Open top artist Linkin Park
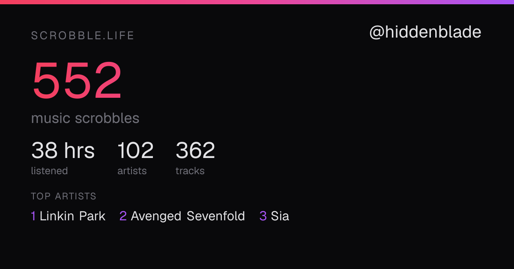Image resolution: width=514 pixels, height=269 pixels. (x=72, y=216)
